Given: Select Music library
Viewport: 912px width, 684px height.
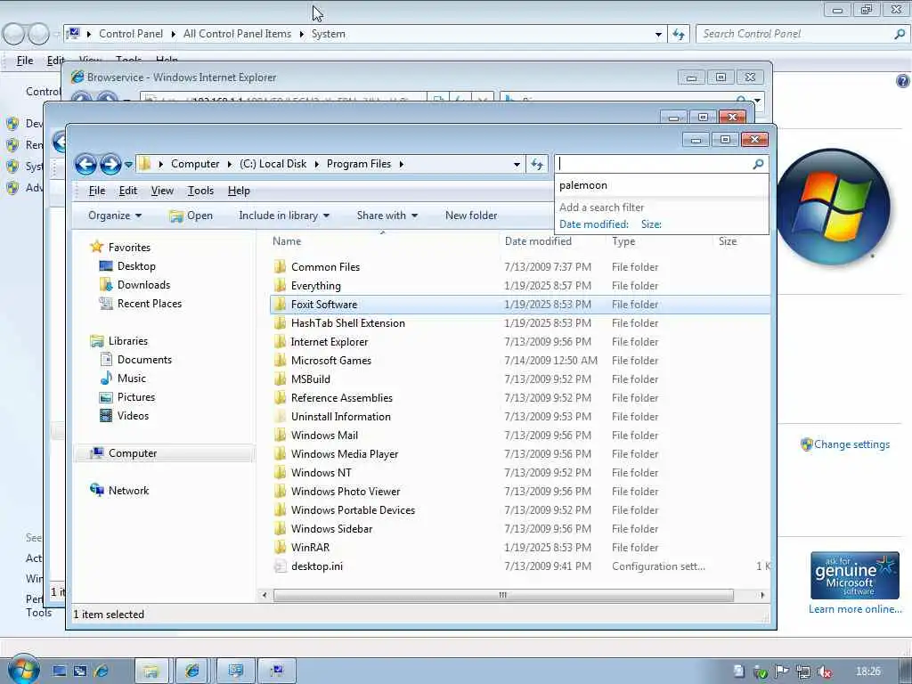Looking at the screenshot, I should [x=132, y=379].
